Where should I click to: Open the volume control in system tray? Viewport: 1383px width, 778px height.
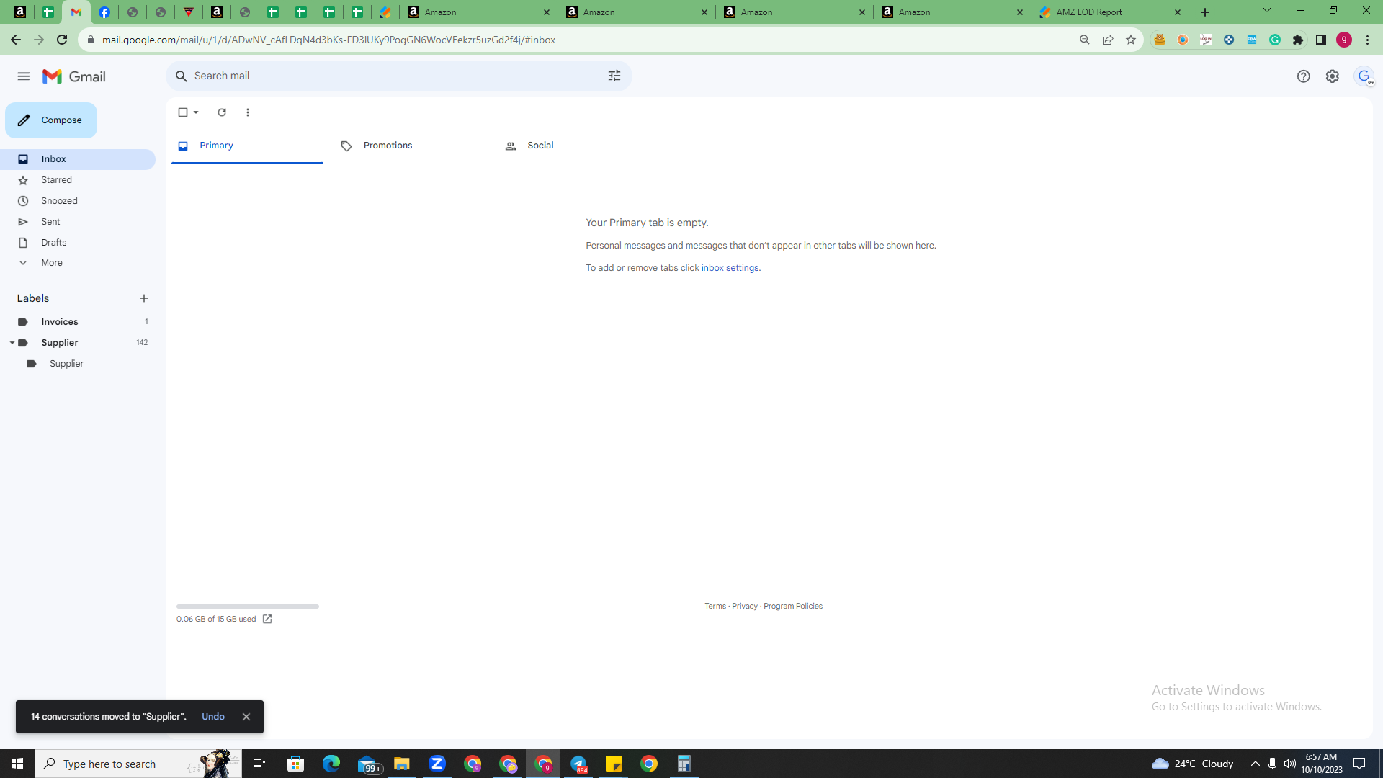coord(1290,764)
